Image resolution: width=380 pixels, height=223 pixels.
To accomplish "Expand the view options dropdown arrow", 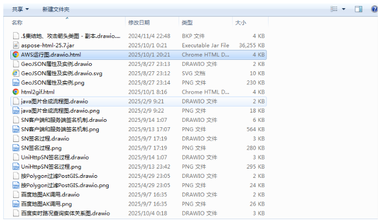I will 343,9.
